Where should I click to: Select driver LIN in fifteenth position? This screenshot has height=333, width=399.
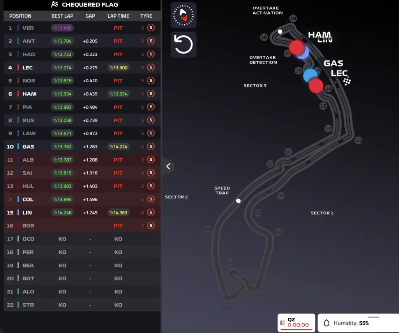coord(82,213)
